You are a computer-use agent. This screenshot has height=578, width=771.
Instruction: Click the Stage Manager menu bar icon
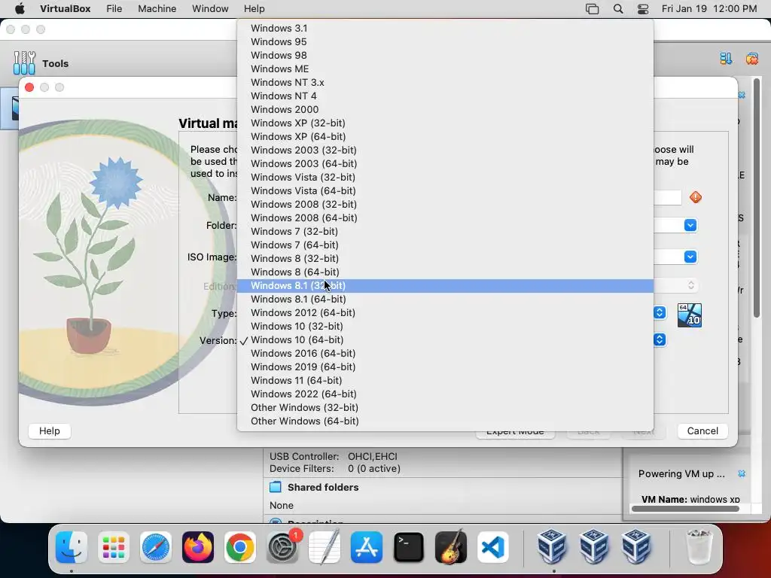592,9
